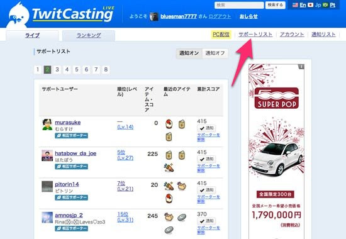Go to page 4 of support list
Image resolution: width=346 pixels, height=239 pixels.
point(67,70)
